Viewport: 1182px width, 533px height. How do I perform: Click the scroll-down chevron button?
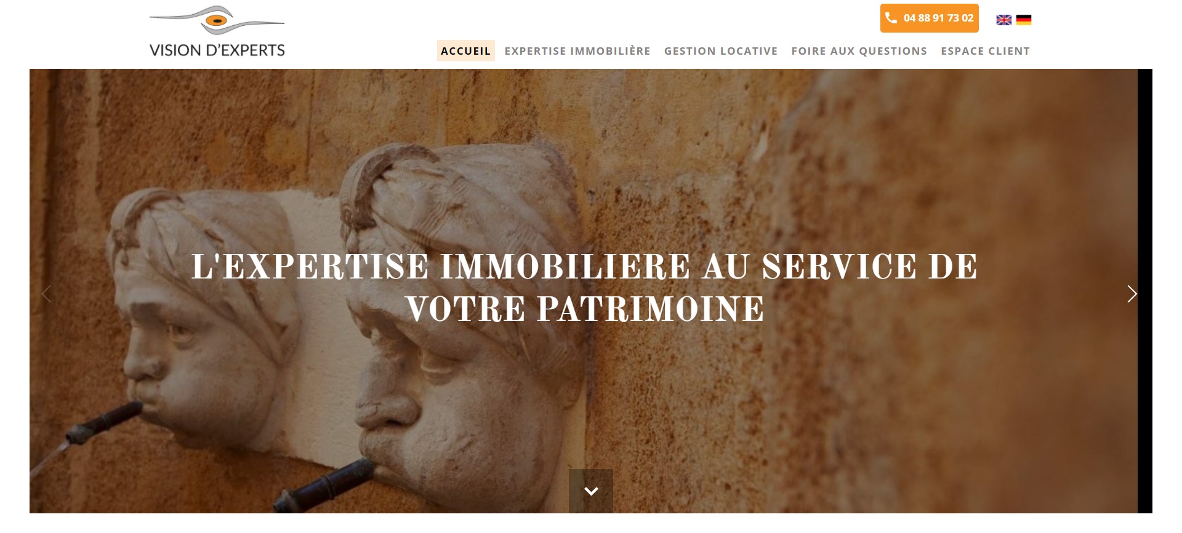coord(591,491)
